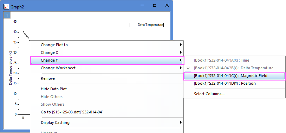Image resolution: width=286 pixels, height=133 pixels.
Task: Choose Remove from the context menu
Action: 107,78
